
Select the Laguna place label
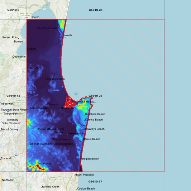(x=32, y=49)
